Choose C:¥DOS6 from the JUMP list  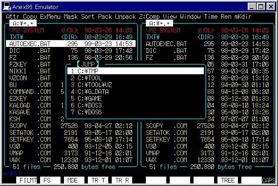click(x=89, y=112)
